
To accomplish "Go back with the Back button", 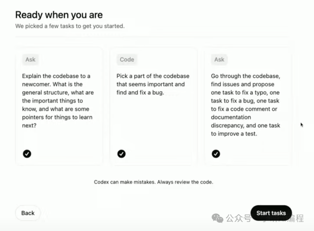I will [x=28, y=213].
